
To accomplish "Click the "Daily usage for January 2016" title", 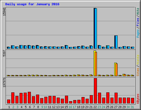I will pyautogui.click(x=32, y=4).
